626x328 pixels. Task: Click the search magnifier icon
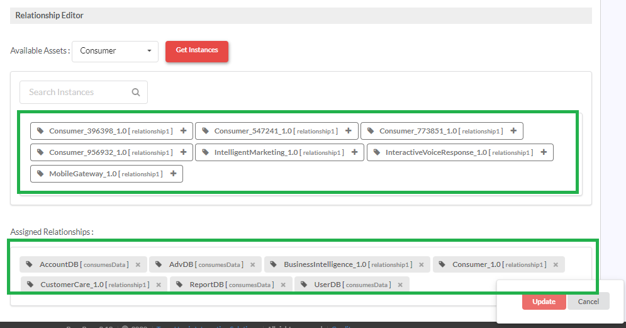[136, 93]
